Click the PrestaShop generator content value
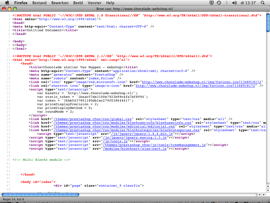This screenshot has width=270, height=203. (x=105, y=75)
